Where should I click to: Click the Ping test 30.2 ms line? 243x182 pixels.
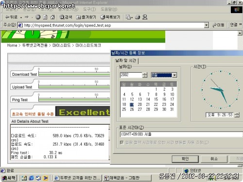[36, 152]
